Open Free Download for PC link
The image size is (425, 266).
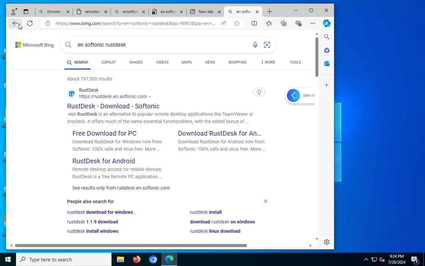[x=104, y=133]
